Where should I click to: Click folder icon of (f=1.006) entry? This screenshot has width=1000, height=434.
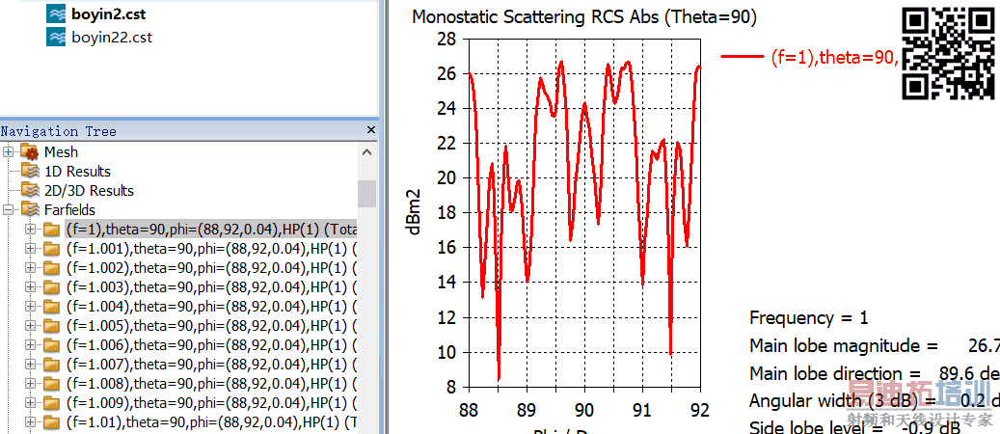coord(52,345)
